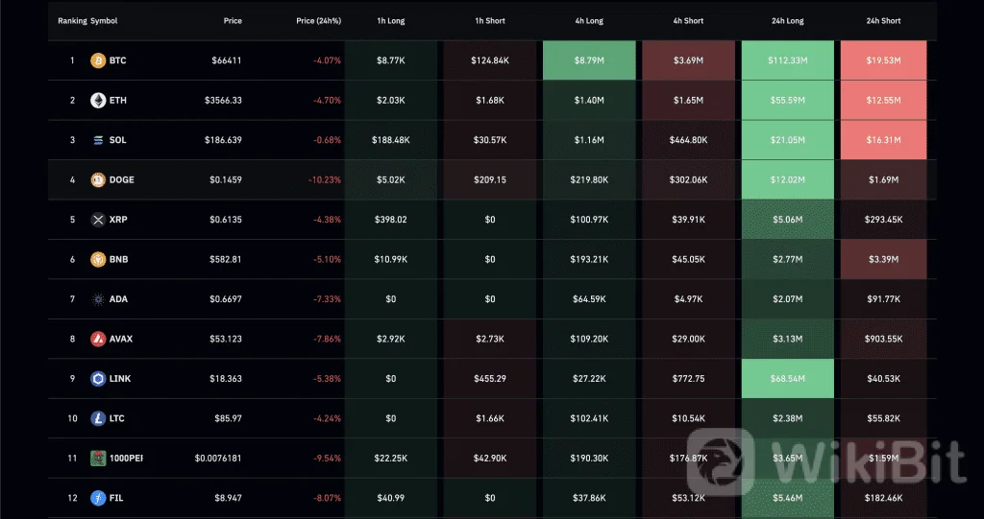Click BTC 24h Short red cell $19.53M
This screenshot has height=519, width=984.
pyautogui.click(x=883, y=60)
